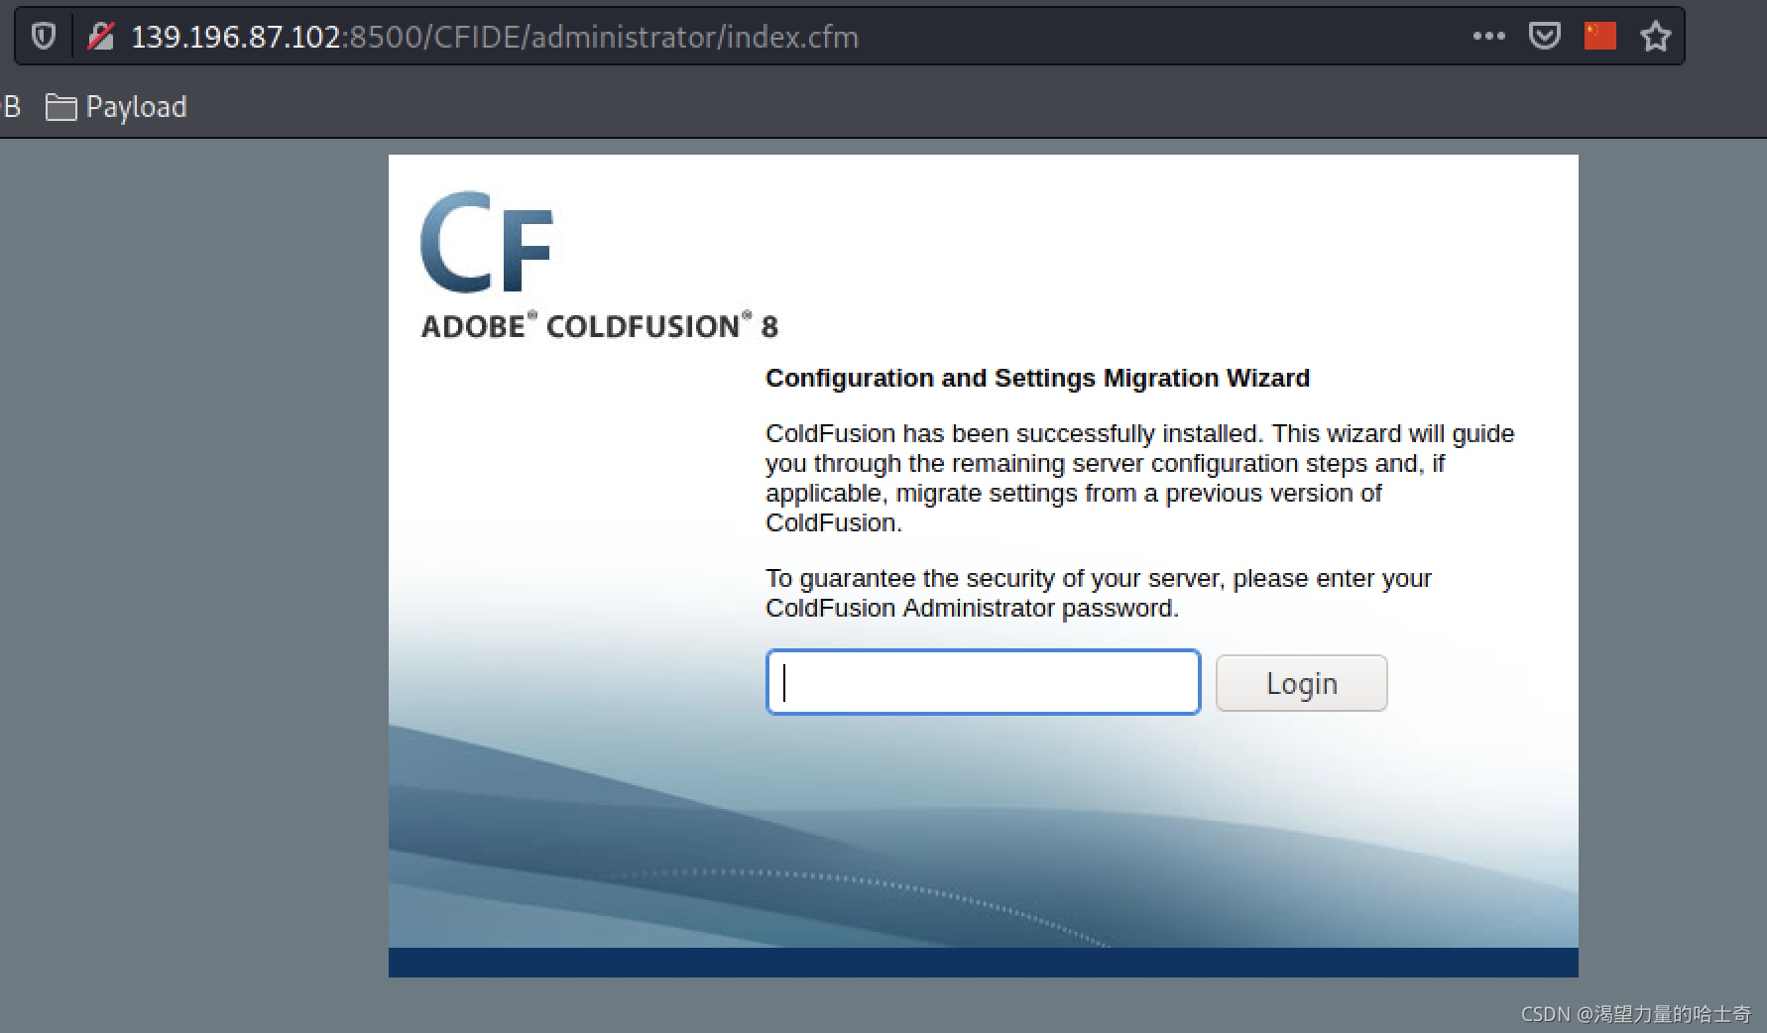The width and height of the screenshot is (1767, 1033).
Task: Click the 'To guarantee the security' paragraph
Action: (x=1099, y=593)
